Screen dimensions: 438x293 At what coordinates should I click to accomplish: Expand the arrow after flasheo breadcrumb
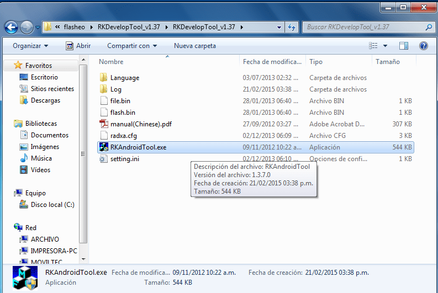(91, 27)
